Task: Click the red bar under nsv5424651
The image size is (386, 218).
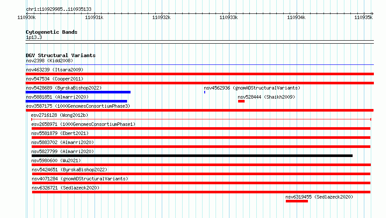Action: (x=201, y=174)
